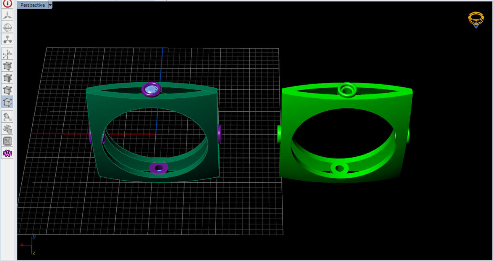Select the paint bucket tool icon
This screenshot has height=261, width=494.
[7, 116]
